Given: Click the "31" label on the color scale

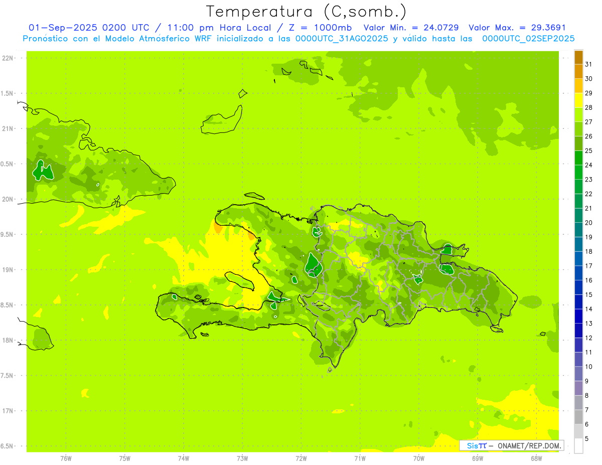Looking at the screenshot, I should point(589,64).
